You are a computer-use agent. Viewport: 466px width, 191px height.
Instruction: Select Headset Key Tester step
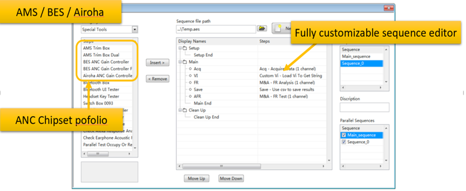101,97
